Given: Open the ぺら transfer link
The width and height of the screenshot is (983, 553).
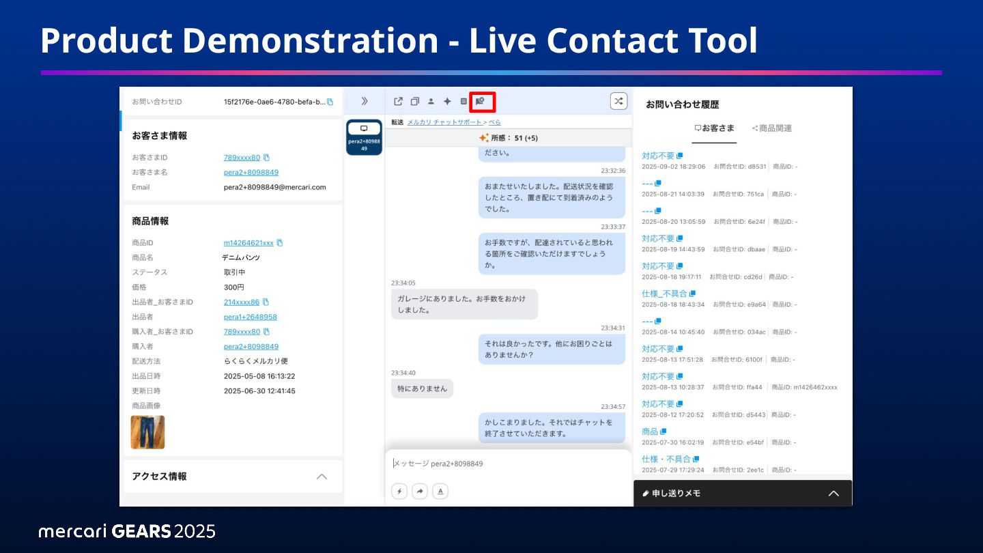Looking at the screenshot, I should click(494, 122).
